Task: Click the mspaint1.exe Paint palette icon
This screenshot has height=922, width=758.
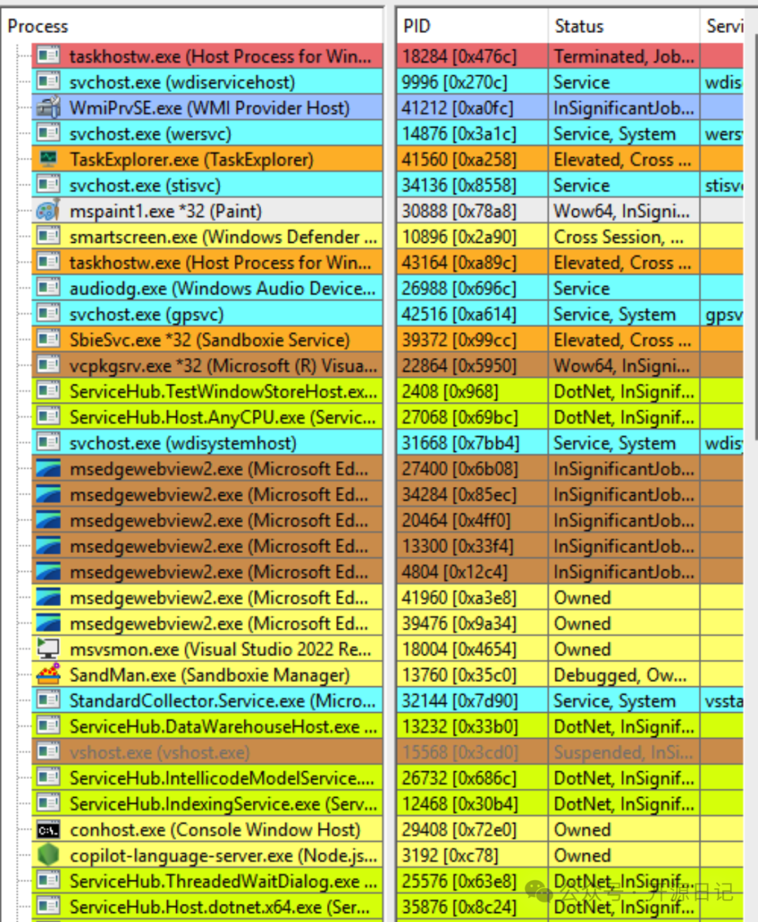Action: 48,211
